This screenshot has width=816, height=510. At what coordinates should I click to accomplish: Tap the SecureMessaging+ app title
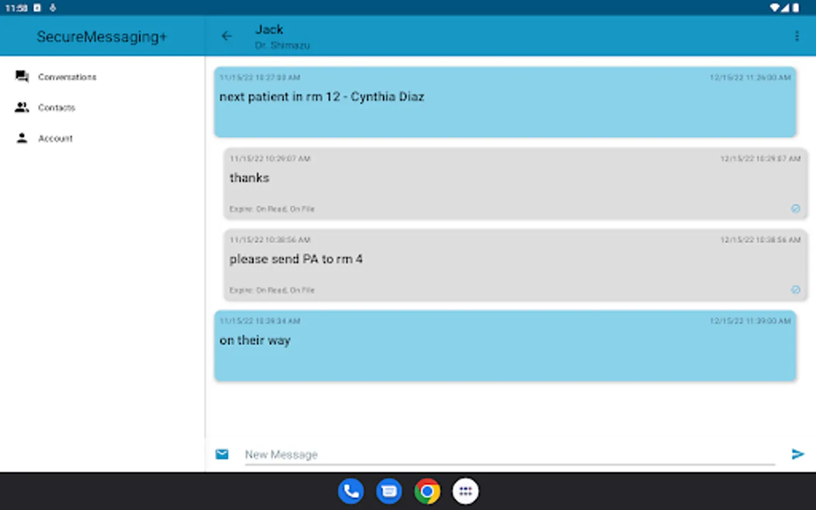102,37
